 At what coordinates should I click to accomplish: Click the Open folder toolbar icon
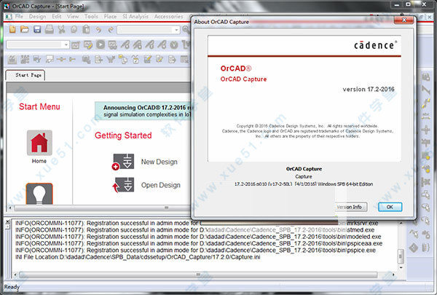tap(25, 29)
